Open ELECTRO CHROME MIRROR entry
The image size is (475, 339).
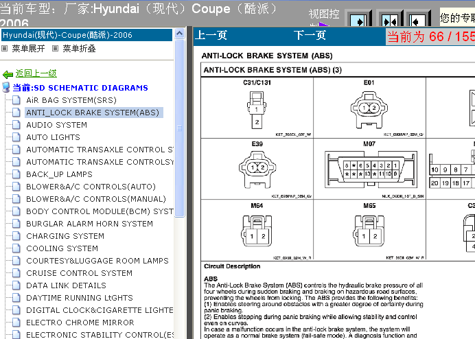point(80,323)
